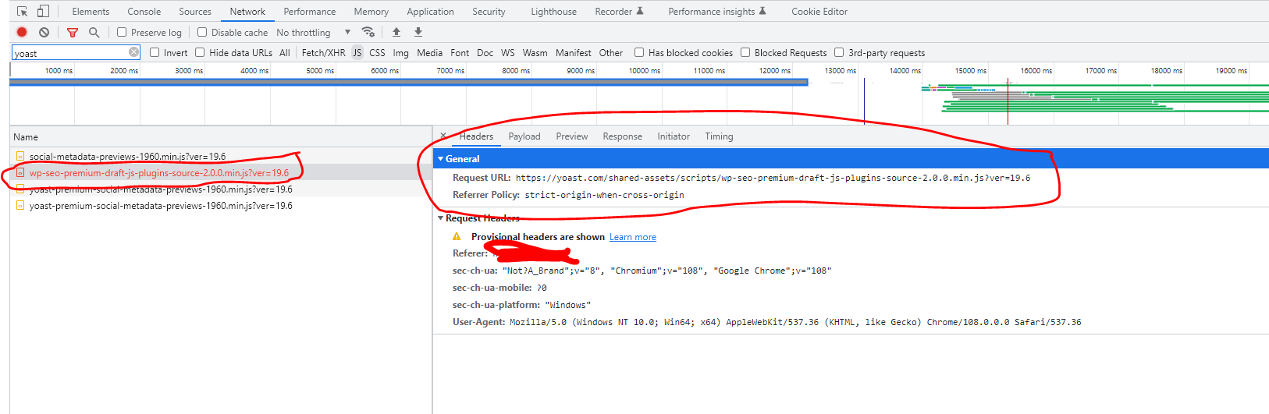
Task: Filter requests by WS type
Action: 508,52
